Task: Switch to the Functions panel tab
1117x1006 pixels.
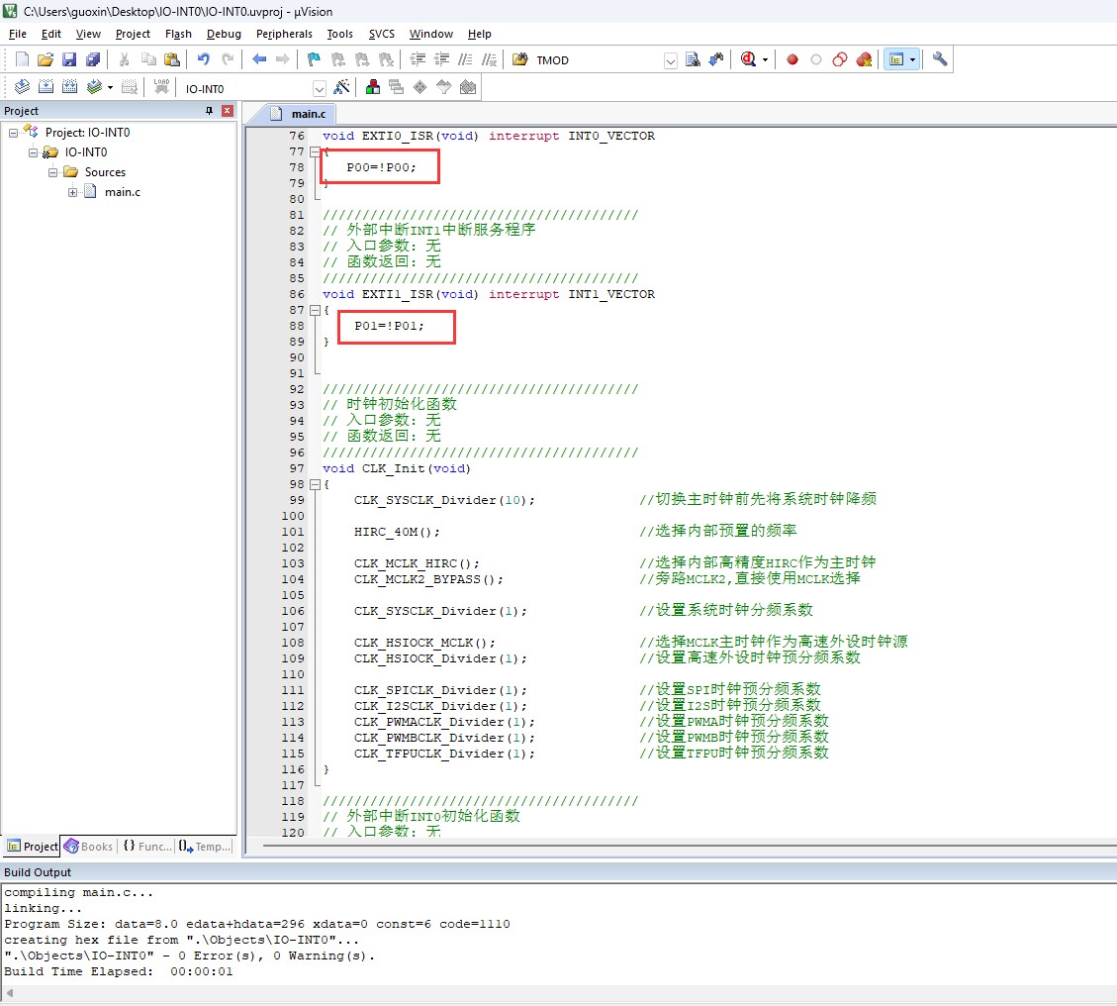Action: 146,847
